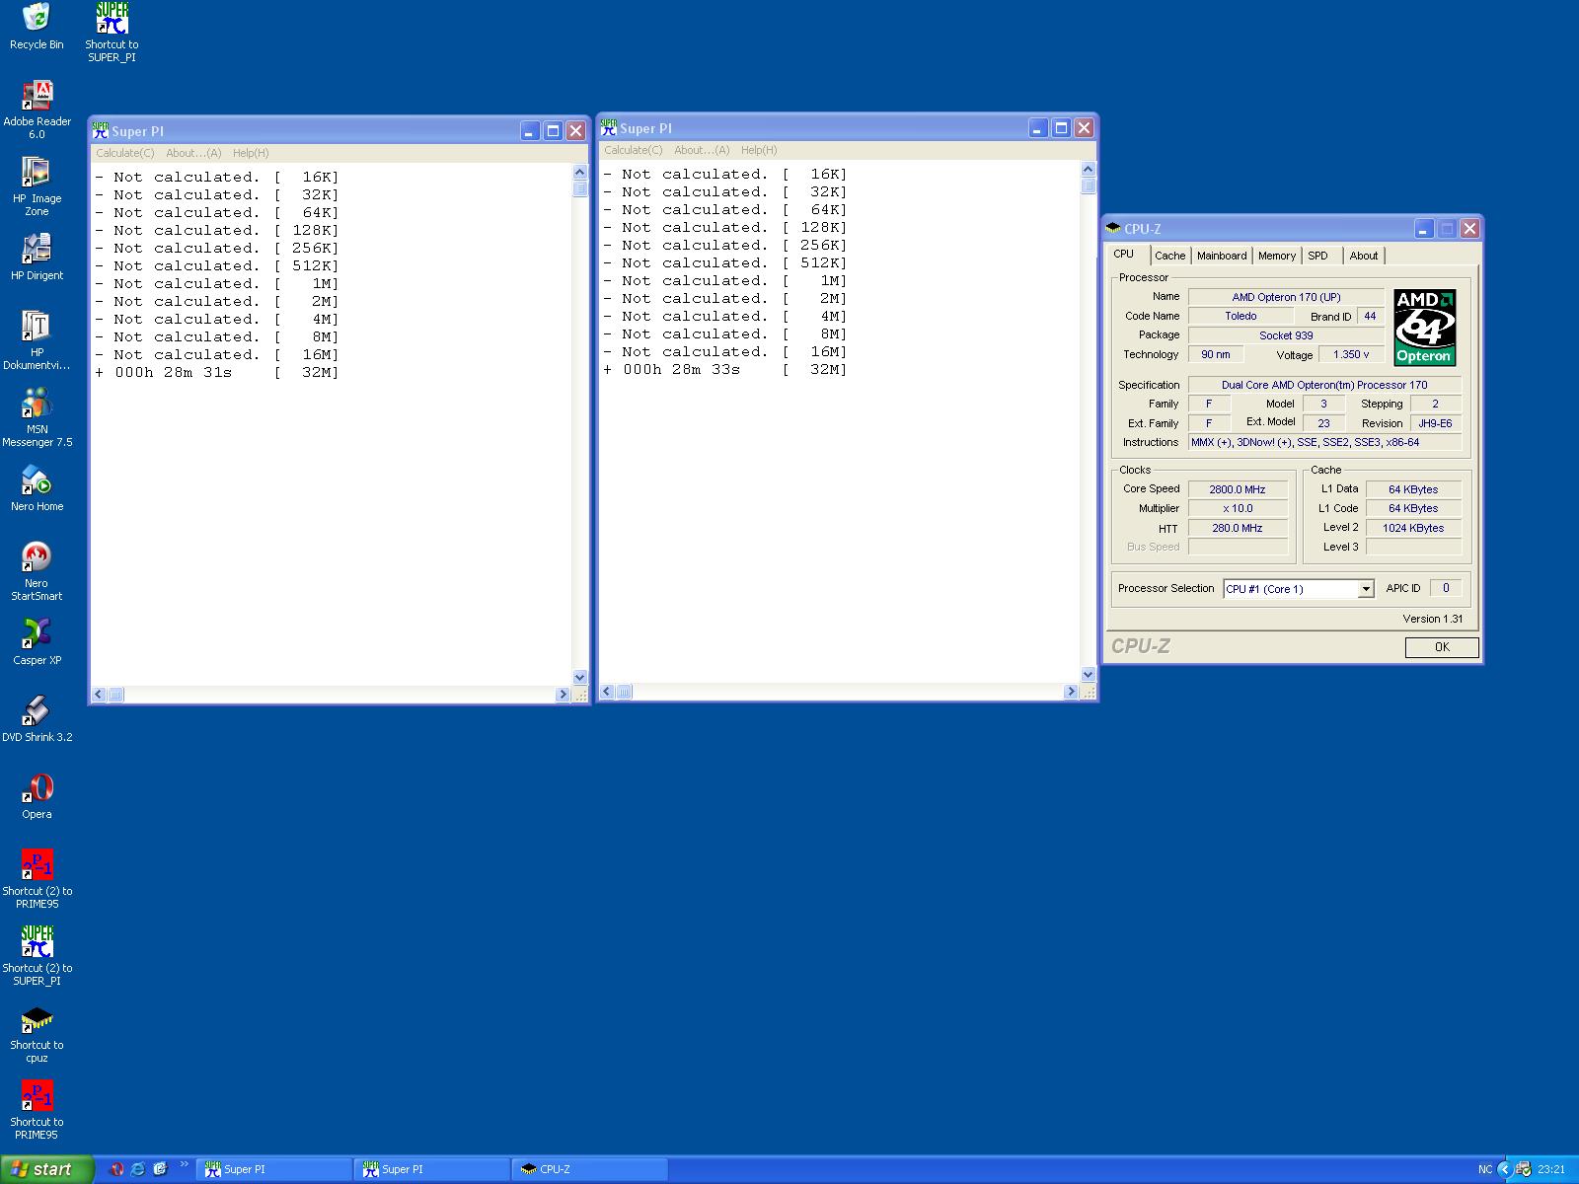Open Calculate menu in right Super PI window
Screen dimensions: 1579x1184
(633, 150)
